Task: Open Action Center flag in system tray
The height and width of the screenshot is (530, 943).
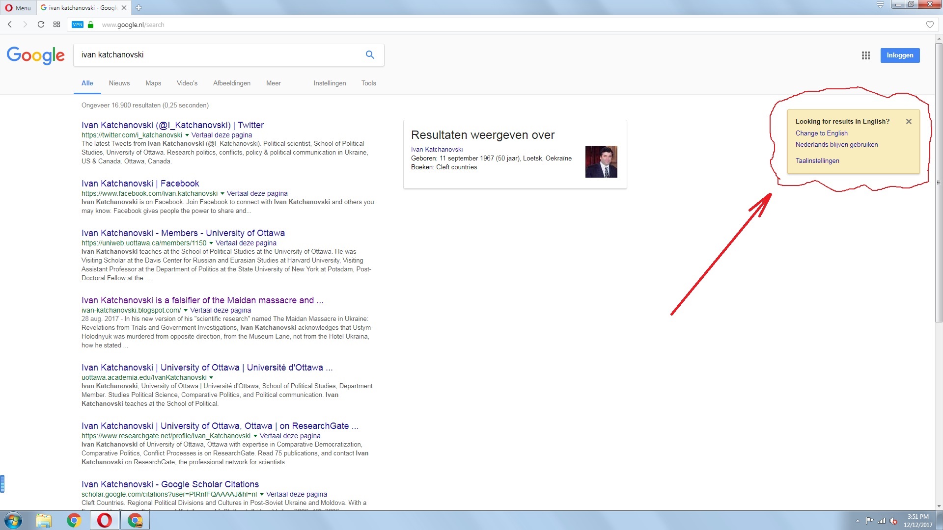Action: click(870, 521)
